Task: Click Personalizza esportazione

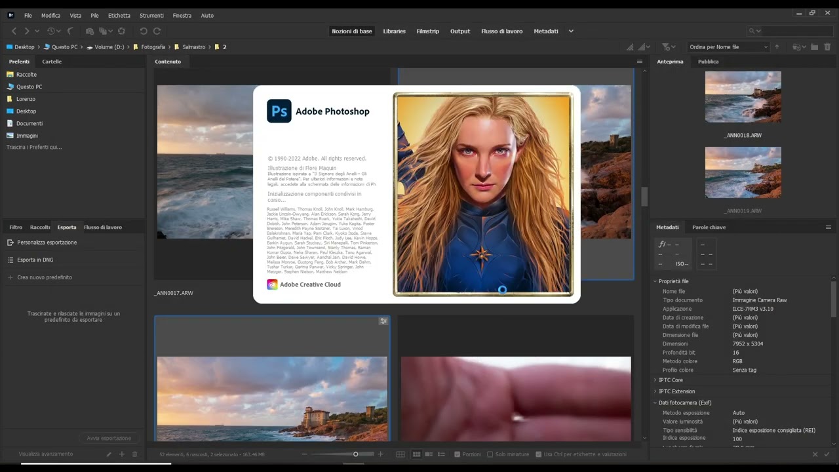Action: point(47,243)
